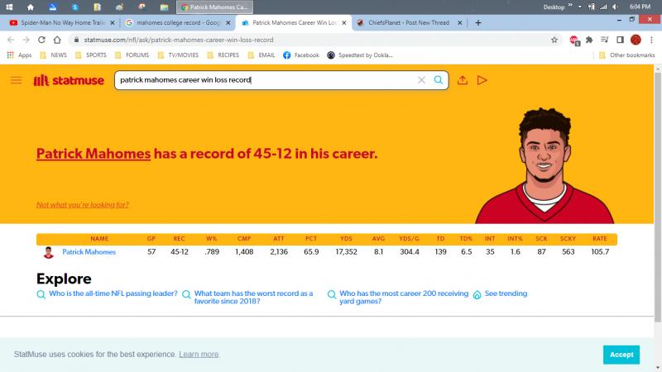
Task: Open RECIPES bookmark folder
Action: [223, 55]
